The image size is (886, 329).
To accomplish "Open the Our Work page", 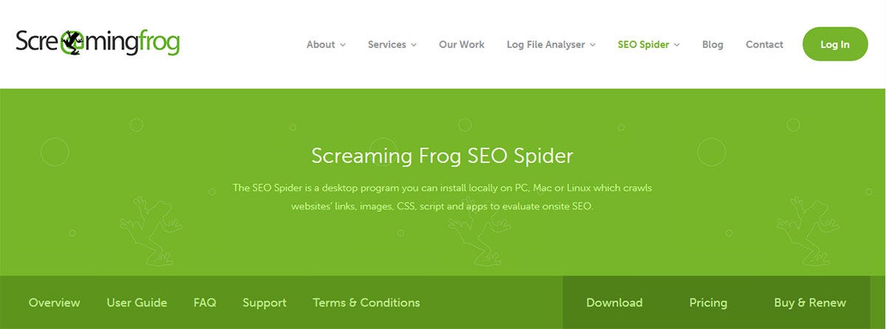I will point(461,44).
